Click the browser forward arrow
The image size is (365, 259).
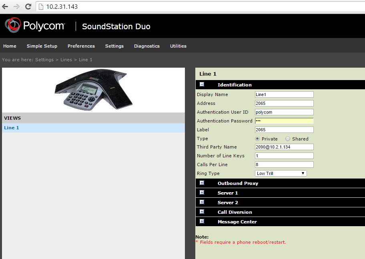[16, 6]
